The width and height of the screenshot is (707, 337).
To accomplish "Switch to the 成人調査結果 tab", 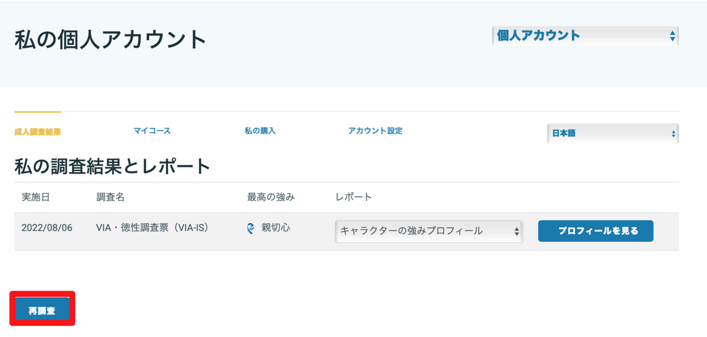I will pos(37,131).
